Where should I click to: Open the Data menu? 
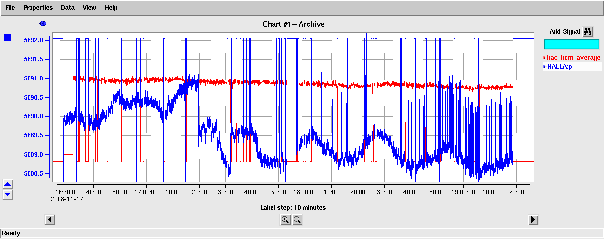(x=68, y=8)
